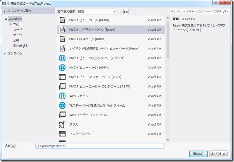Switch to small icons grid view
234x162 pixels.
(x=120, y=12)
